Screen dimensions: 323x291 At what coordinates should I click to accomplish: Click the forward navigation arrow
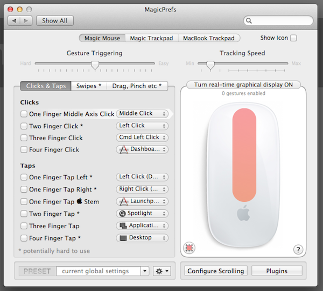click(x=26, y=21)
